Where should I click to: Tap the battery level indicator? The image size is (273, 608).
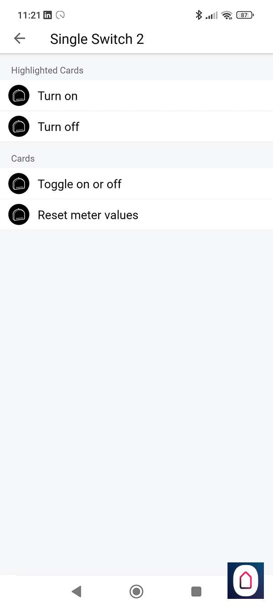(245, 15)
